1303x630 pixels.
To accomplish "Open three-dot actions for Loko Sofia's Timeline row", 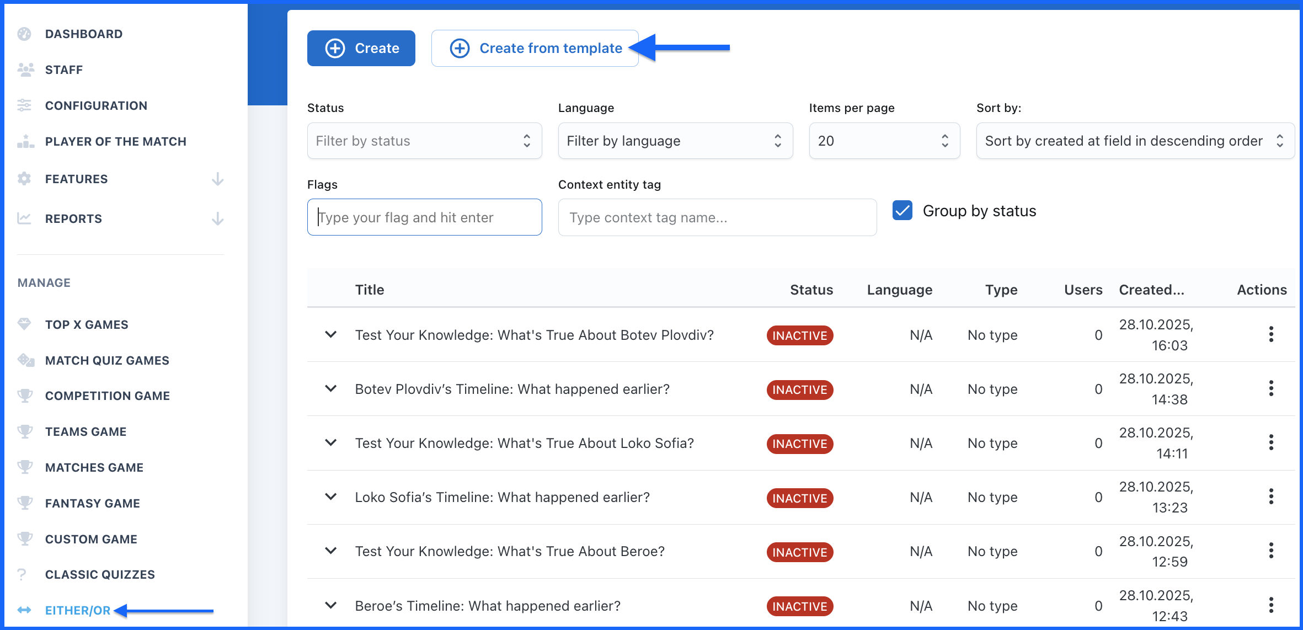I will tap(1271, 497).
